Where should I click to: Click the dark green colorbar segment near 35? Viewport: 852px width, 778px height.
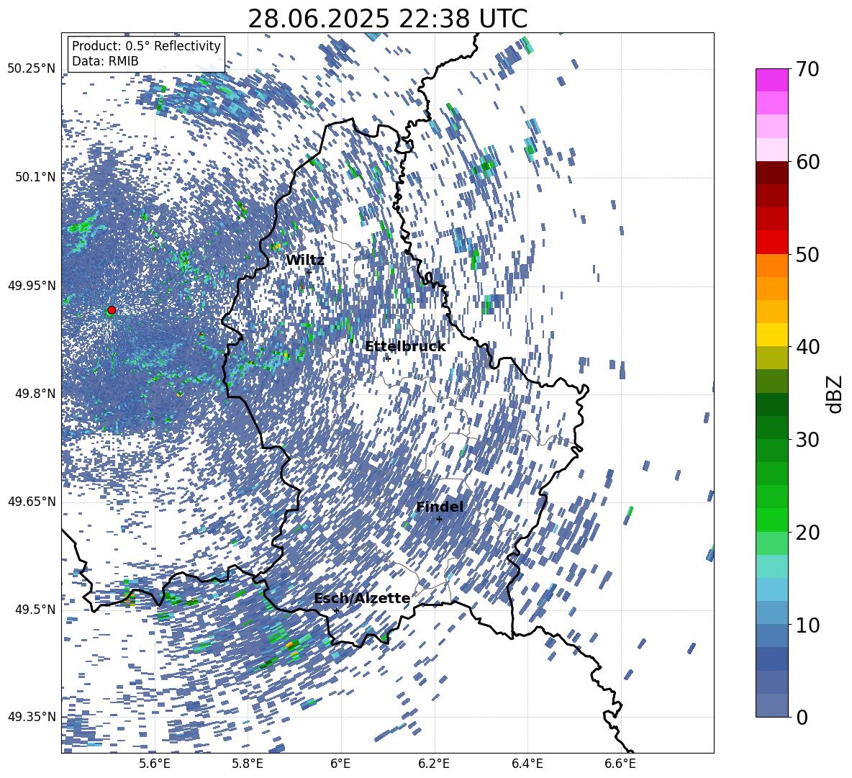tap(771, 404)
